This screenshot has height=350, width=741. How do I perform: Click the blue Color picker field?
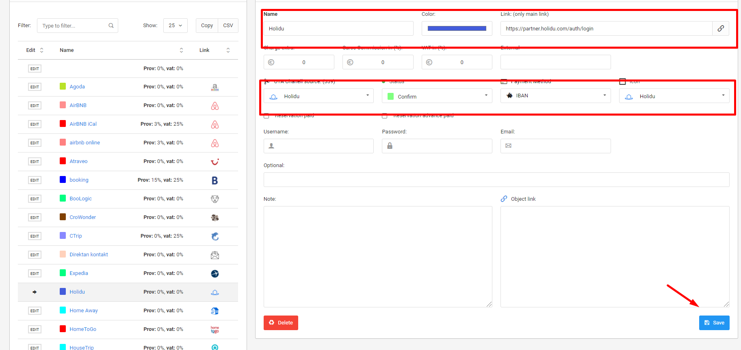pyautogui.click(x=457, y=28)
